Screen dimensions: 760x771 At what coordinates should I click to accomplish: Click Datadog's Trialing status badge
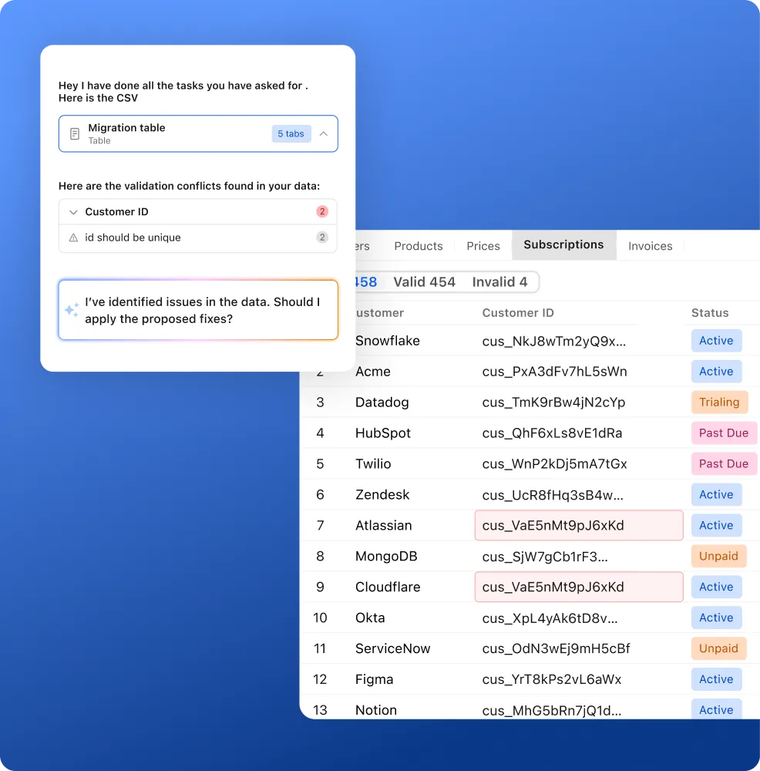click(x=719, y=402)
